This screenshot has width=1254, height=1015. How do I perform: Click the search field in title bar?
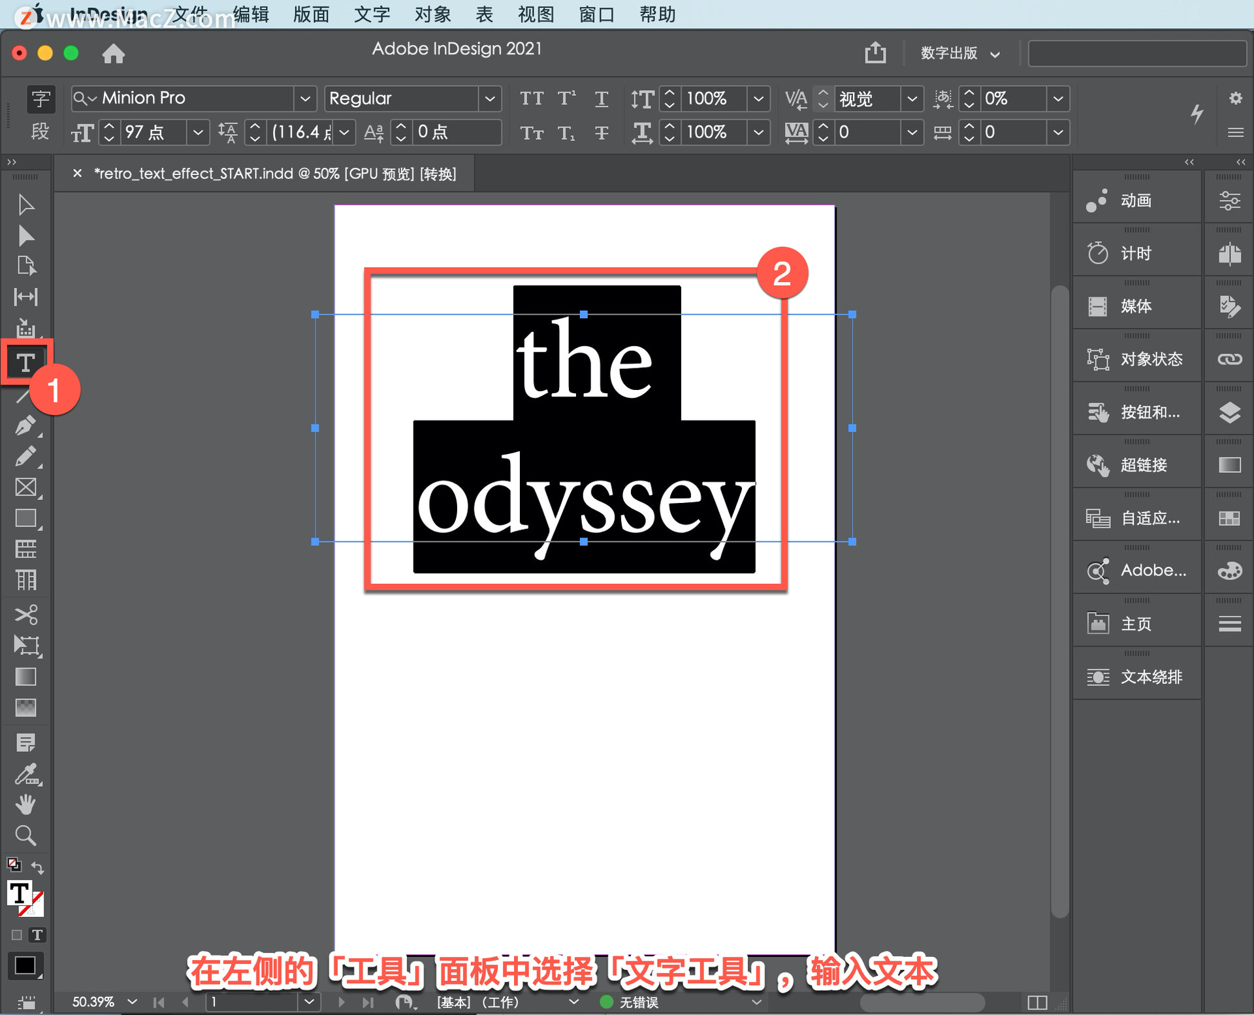pyautogui.click(x=1137, y=53)
